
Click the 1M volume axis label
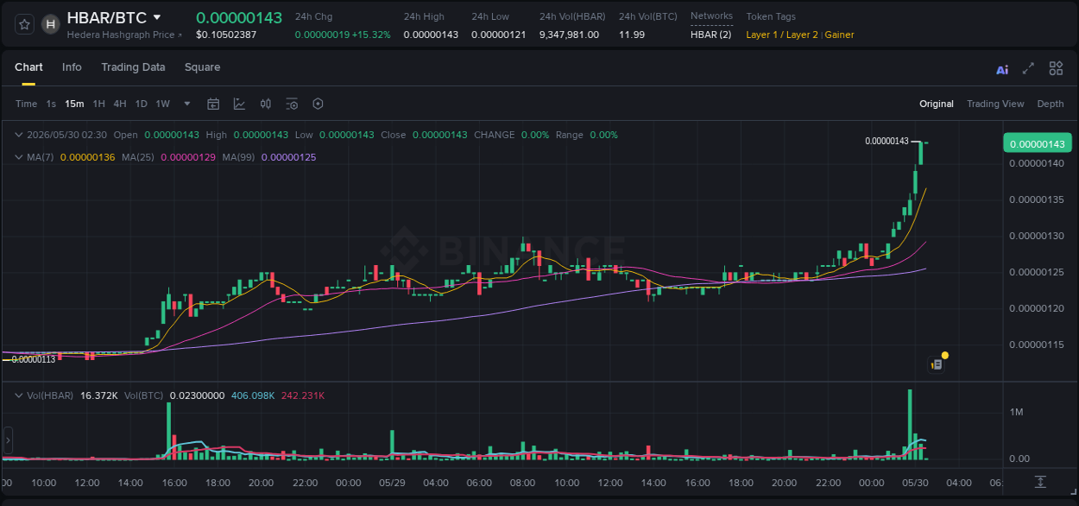(x=1016, y=412)
